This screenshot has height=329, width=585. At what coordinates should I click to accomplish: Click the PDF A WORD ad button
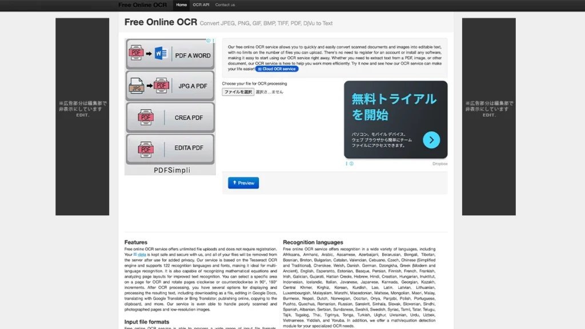pyautogui.click(x=170, y=54)
